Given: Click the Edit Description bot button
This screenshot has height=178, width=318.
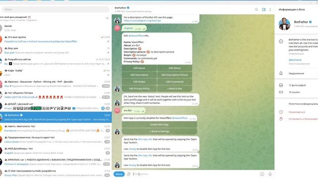Looking at the screenshot, I should tap(139, 75).
